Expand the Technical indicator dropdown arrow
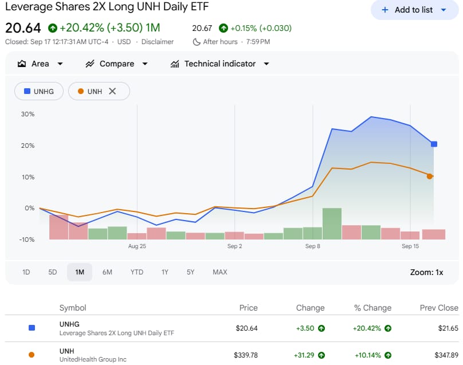 (x=266, y=64)
